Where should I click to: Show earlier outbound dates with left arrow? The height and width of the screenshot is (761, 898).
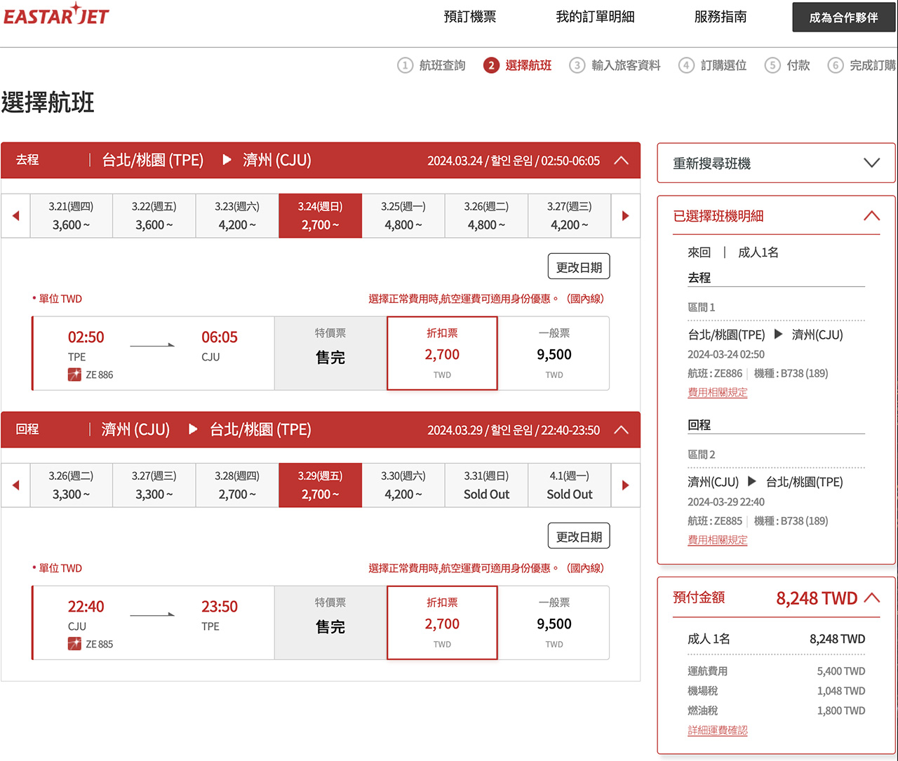pos(15,216)
